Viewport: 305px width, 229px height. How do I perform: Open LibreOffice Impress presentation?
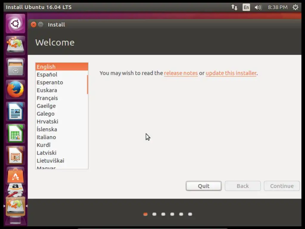tap(15, 156)
